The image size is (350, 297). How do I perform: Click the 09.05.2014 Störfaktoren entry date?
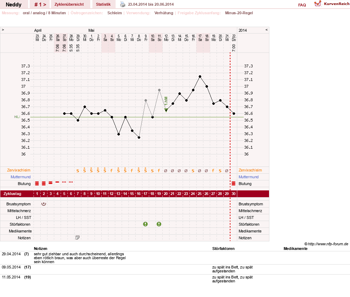coord(11,267)
